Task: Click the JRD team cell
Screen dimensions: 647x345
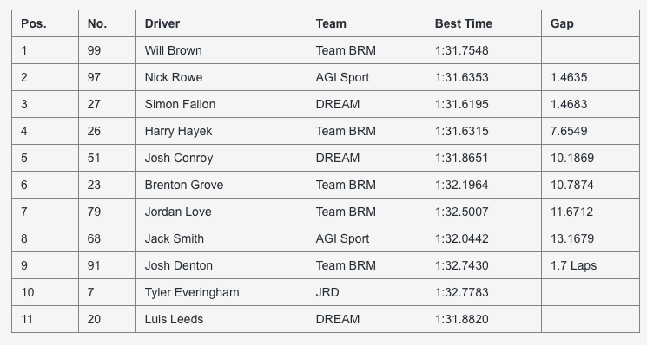Action: point(366,292)
